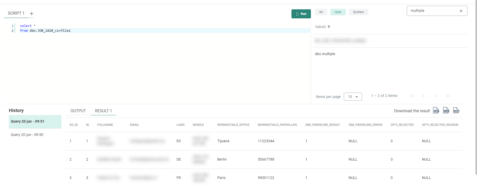Viewport: 477px width, 188px height.
Task: Jump to last page of tables
Action: (448, 96)
